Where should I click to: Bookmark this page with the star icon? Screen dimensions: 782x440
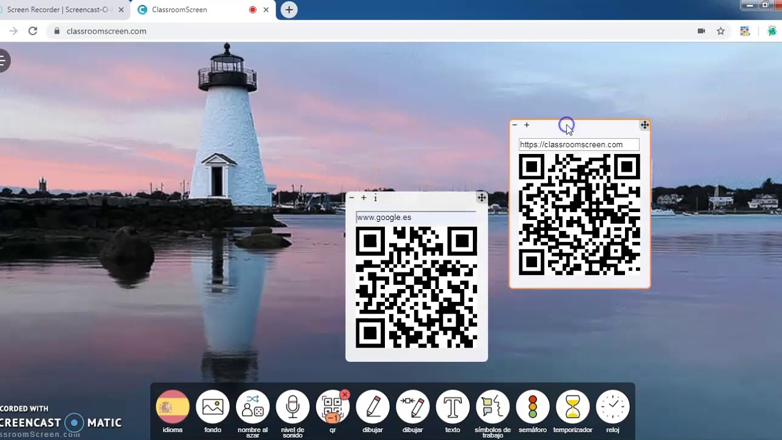coord(721,31)
